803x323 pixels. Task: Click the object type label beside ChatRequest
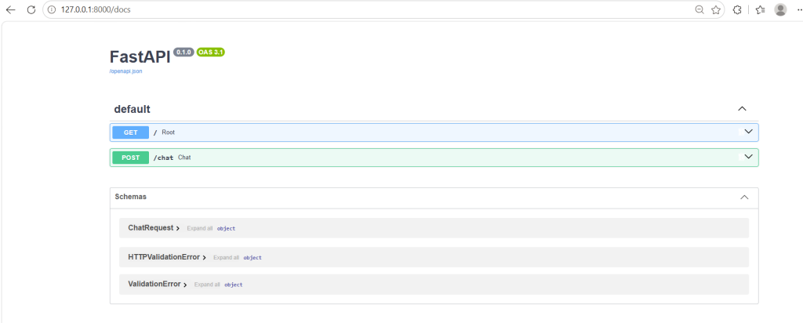click(226, 229)
